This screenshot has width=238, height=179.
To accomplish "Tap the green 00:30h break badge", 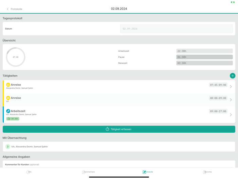I will (x=13, y=119).
